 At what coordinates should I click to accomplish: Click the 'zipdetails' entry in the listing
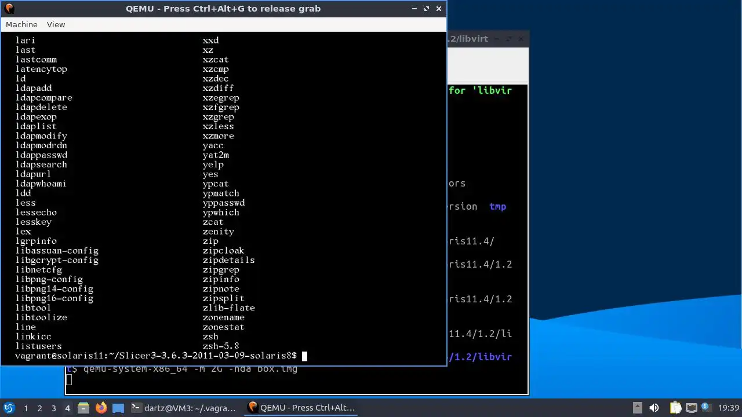tap(228, 260)
